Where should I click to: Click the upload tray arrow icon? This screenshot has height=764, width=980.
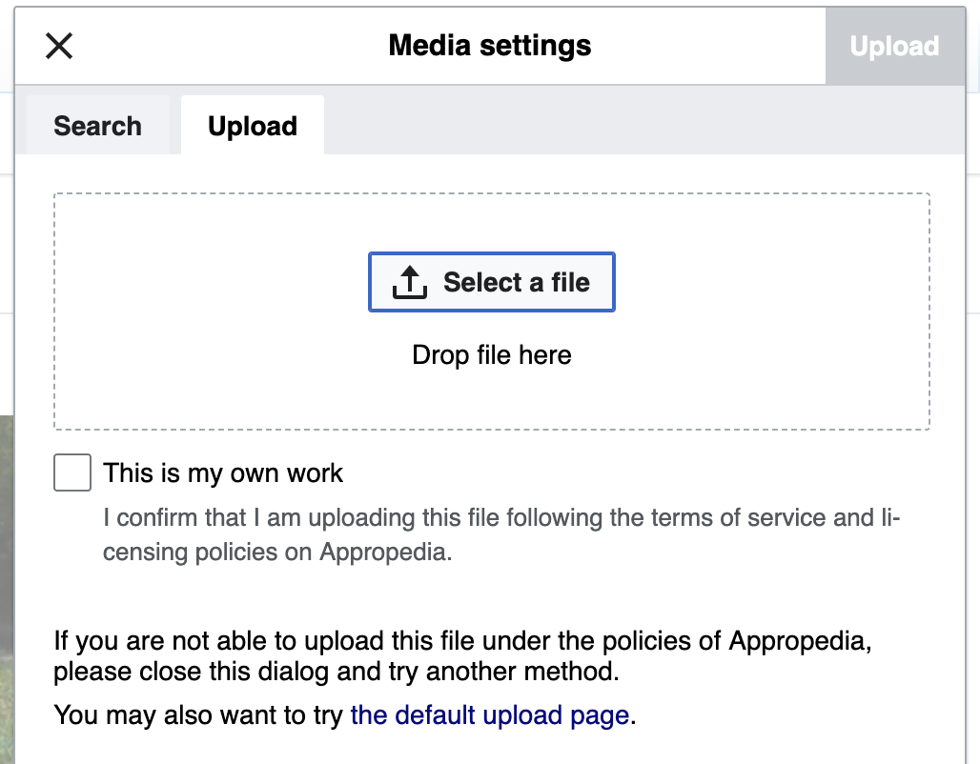coord(409,283)
